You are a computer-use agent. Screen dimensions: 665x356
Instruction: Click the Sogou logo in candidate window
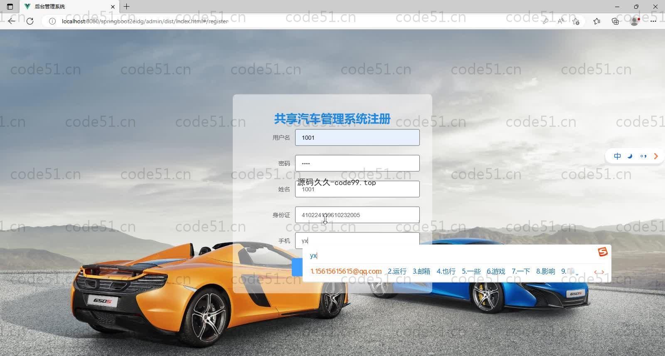[603, 252]
